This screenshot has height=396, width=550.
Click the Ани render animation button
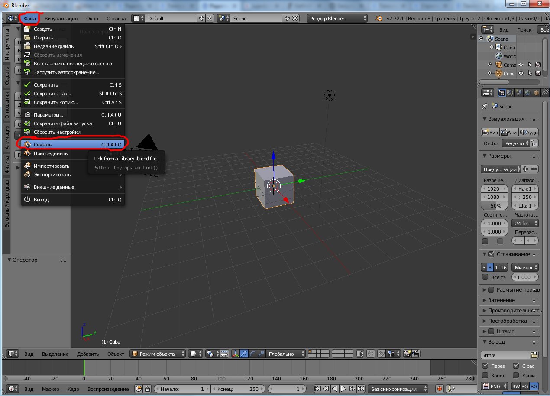509,132
